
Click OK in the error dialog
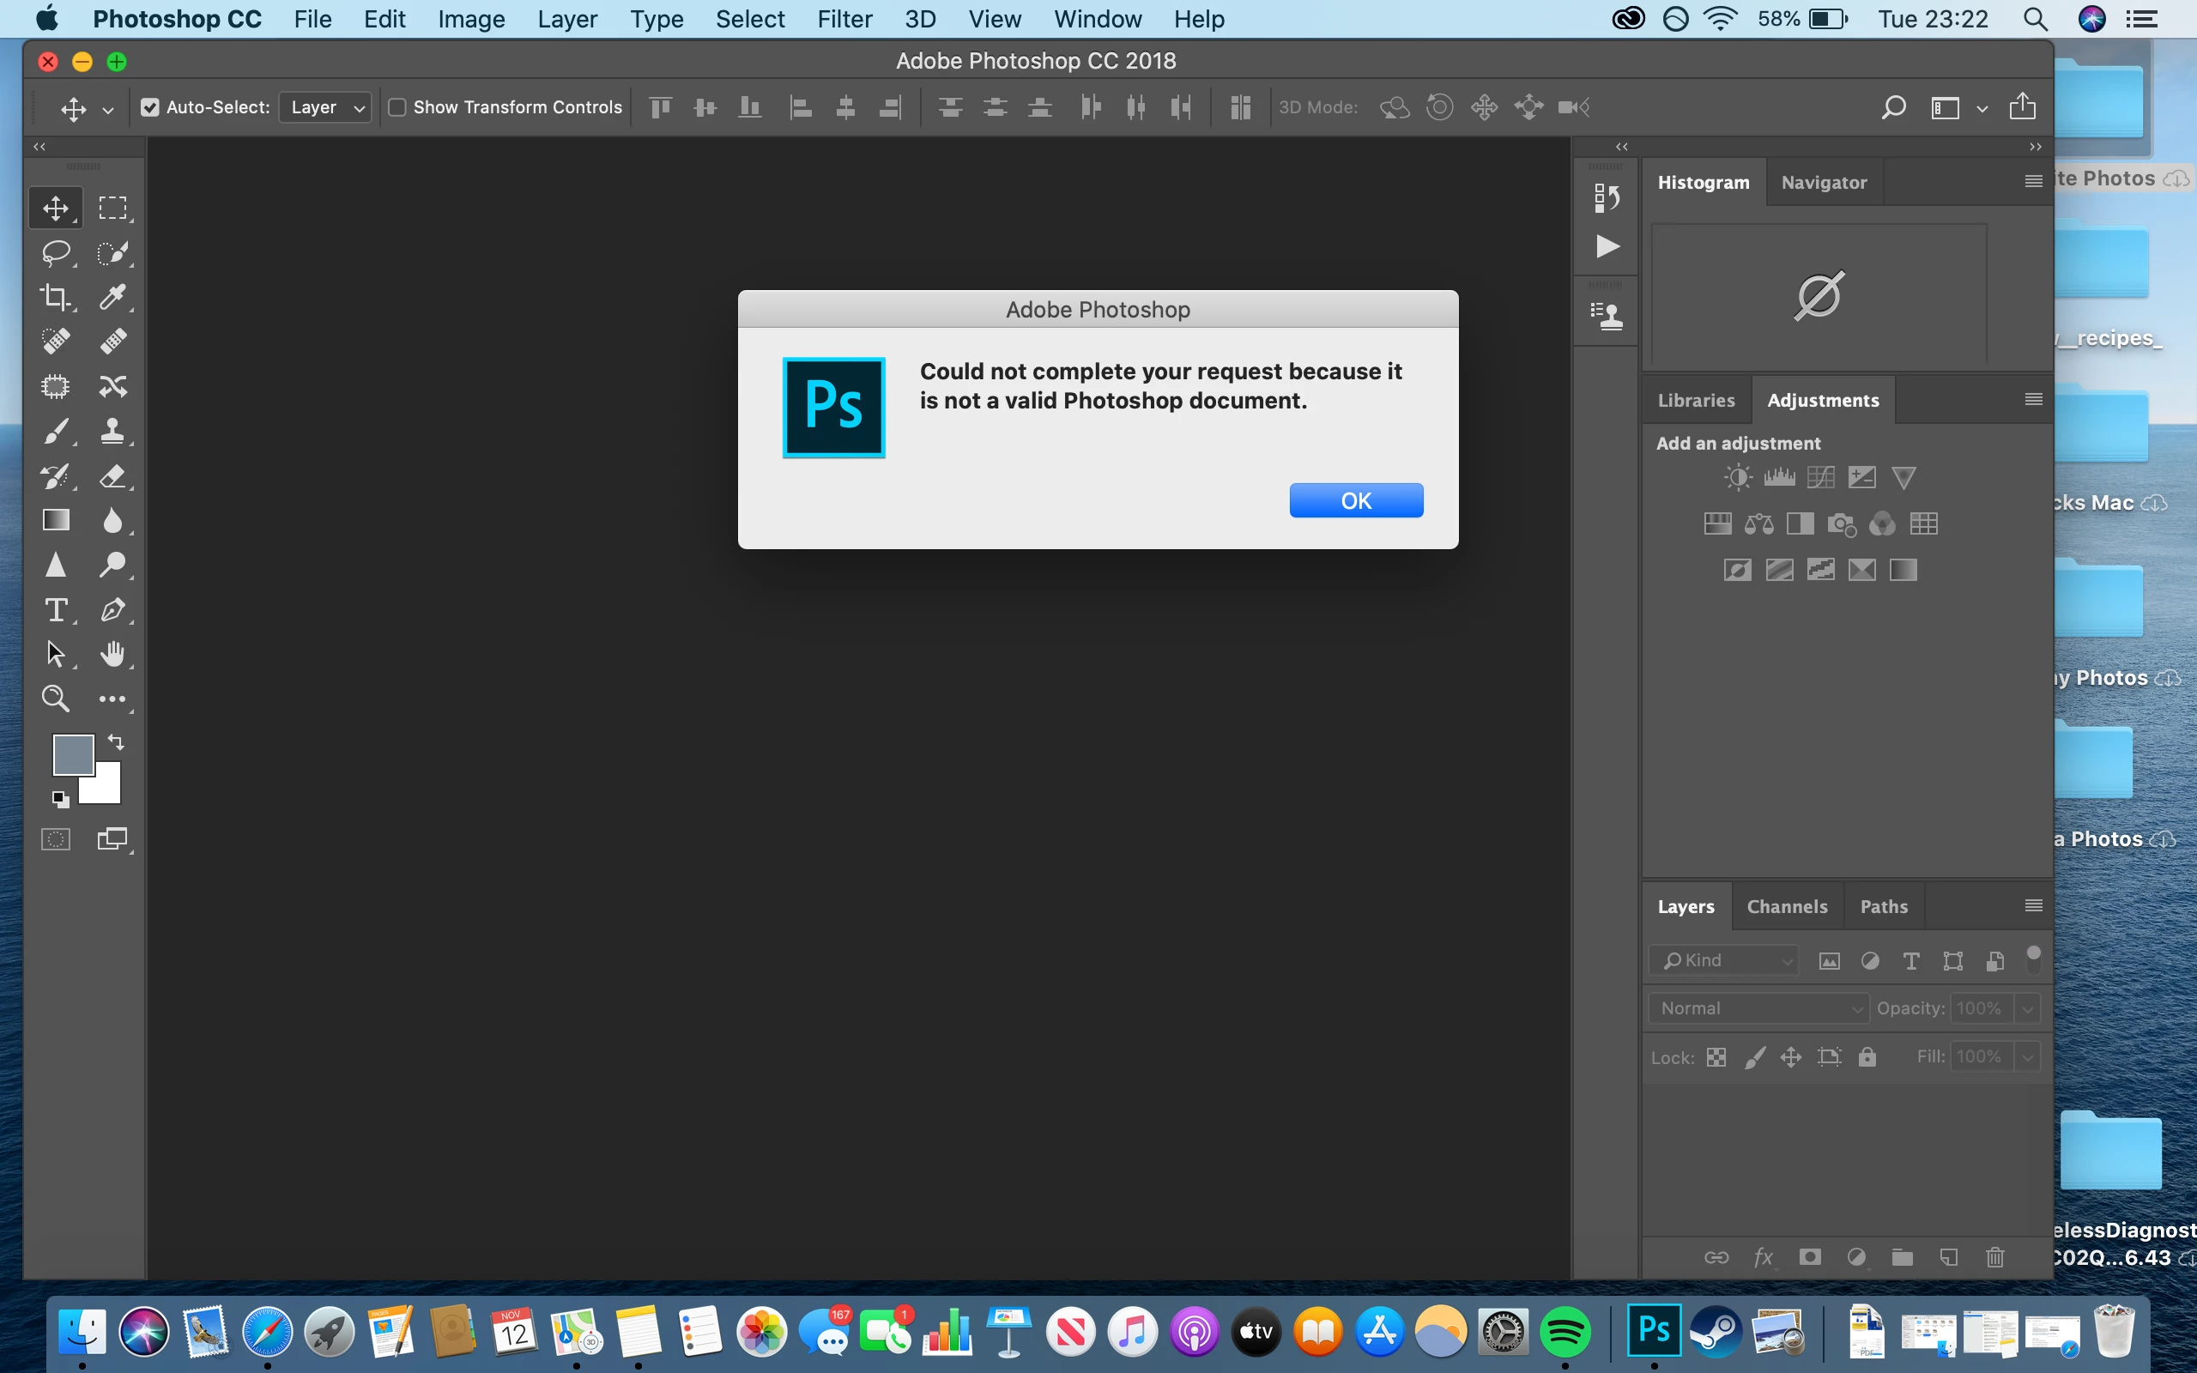tap(1355, 500)
